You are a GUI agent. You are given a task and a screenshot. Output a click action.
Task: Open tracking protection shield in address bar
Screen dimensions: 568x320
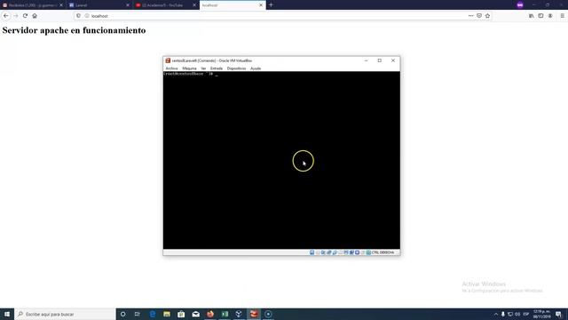[x=79, y=16]
